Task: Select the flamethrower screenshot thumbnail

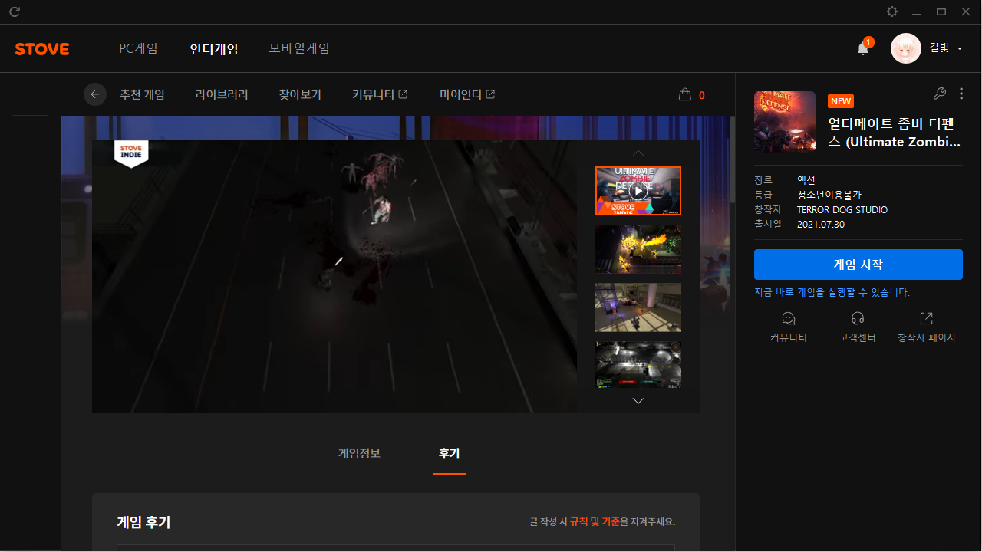Action: point(638,249)
